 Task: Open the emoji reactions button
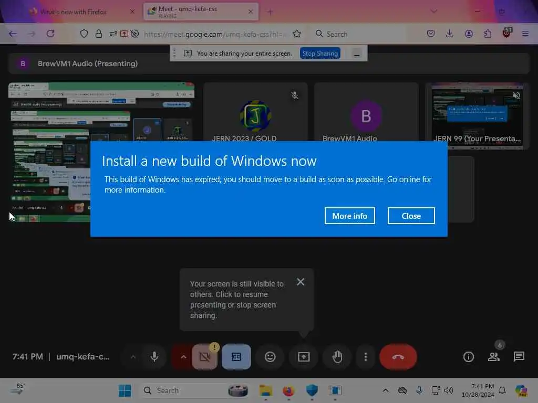pos(270,357)
